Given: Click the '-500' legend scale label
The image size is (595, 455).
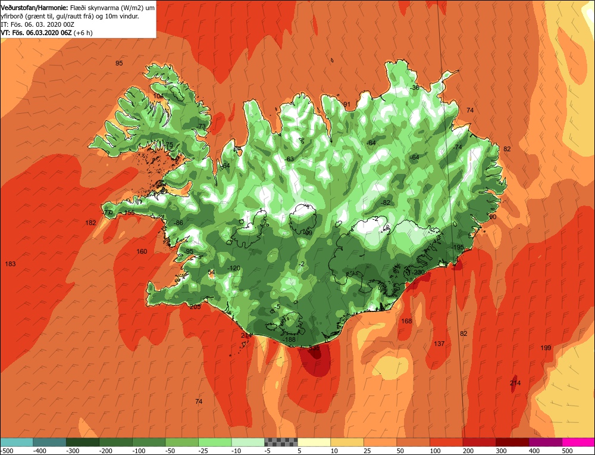Looking at the screenshot, I should point(7,451).
